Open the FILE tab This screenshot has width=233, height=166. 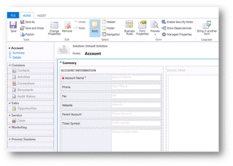pyautogui.click(x=13, y=15)
